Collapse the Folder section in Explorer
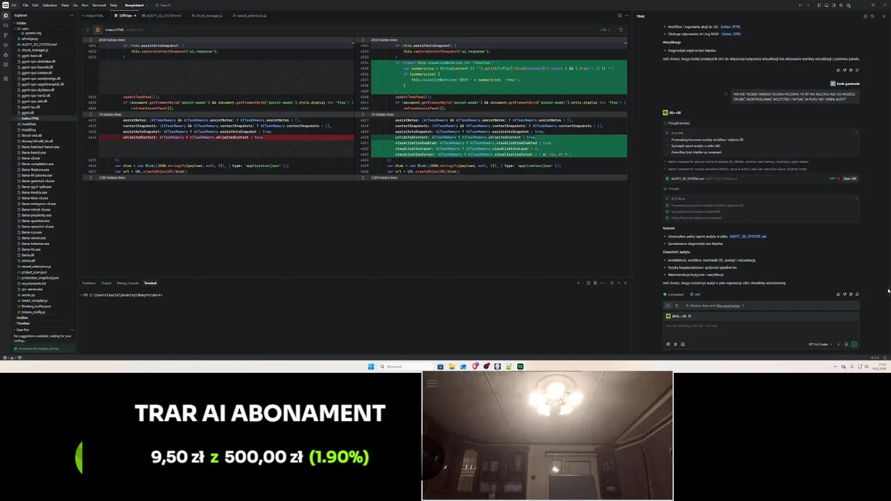Screen dimensions: 891x501 [21, 23]
